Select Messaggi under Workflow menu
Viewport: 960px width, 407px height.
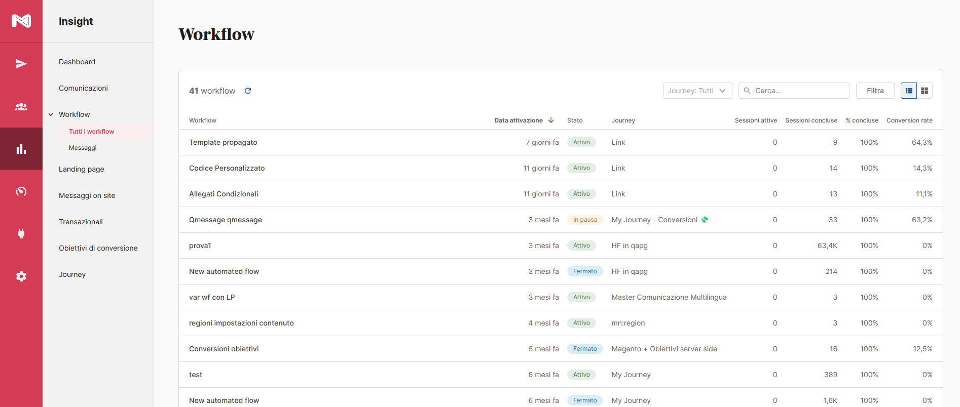(x=83, y=148)
